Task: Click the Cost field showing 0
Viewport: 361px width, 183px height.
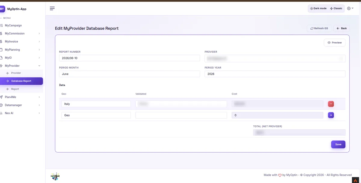Action: [277, 115]
